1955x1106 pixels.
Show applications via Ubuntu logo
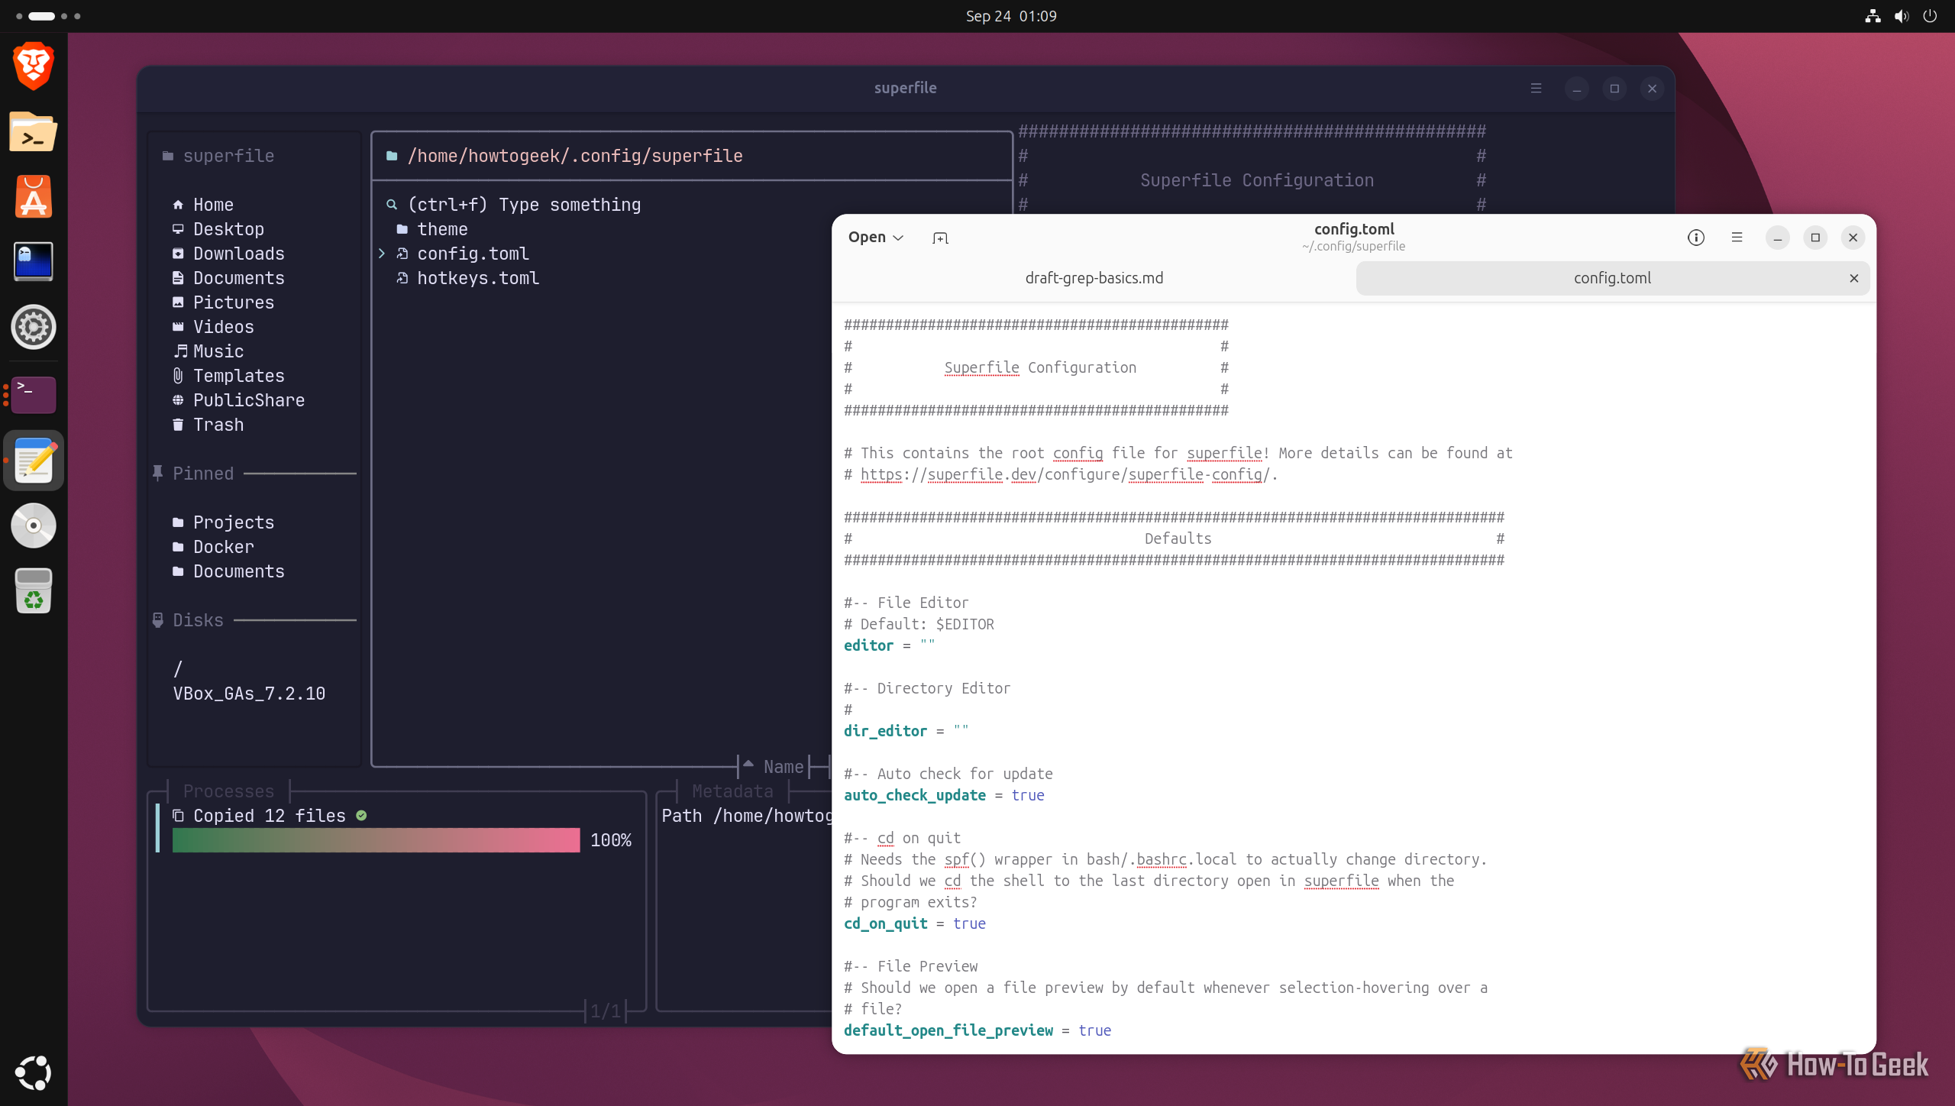point(34,1072)
